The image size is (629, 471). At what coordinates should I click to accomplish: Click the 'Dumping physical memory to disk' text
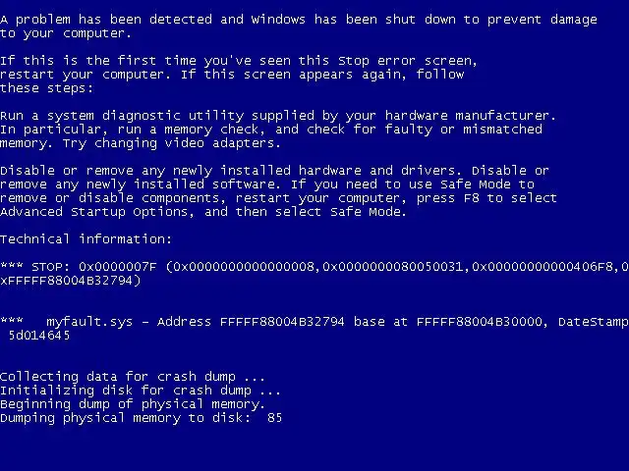pyautogui.click(x=126, y=418)
